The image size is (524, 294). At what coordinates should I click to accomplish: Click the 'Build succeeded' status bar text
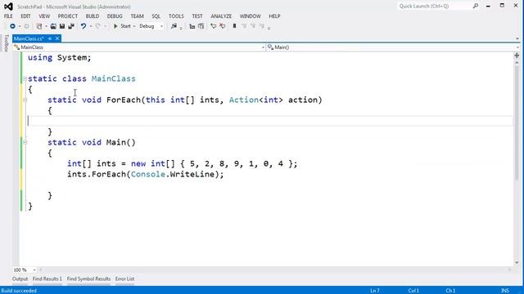(x=19, y=291)
